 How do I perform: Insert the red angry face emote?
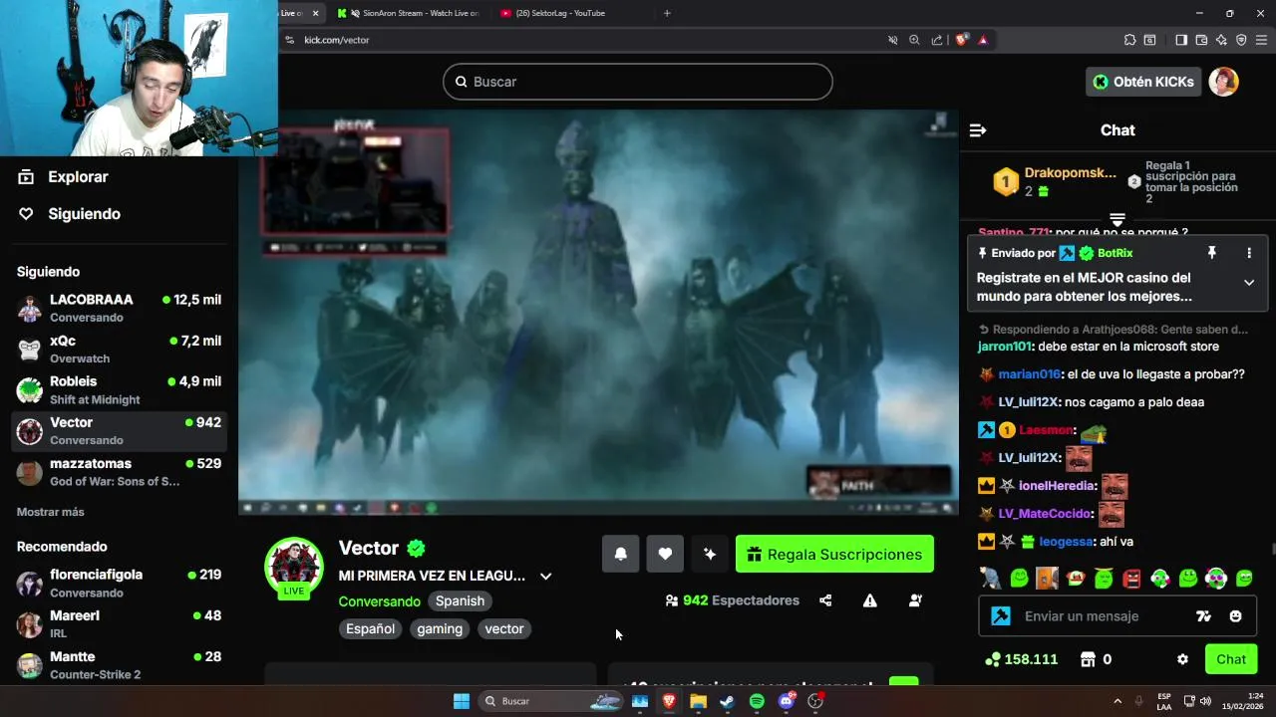(1131, 578)
